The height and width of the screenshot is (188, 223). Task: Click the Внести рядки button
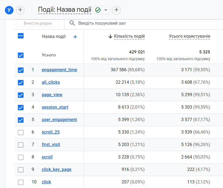point(38,23)
